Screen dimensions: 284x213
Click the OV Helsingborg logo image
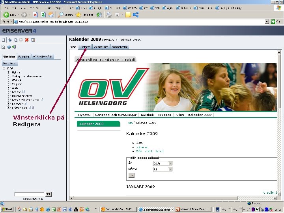click(114, 87)
